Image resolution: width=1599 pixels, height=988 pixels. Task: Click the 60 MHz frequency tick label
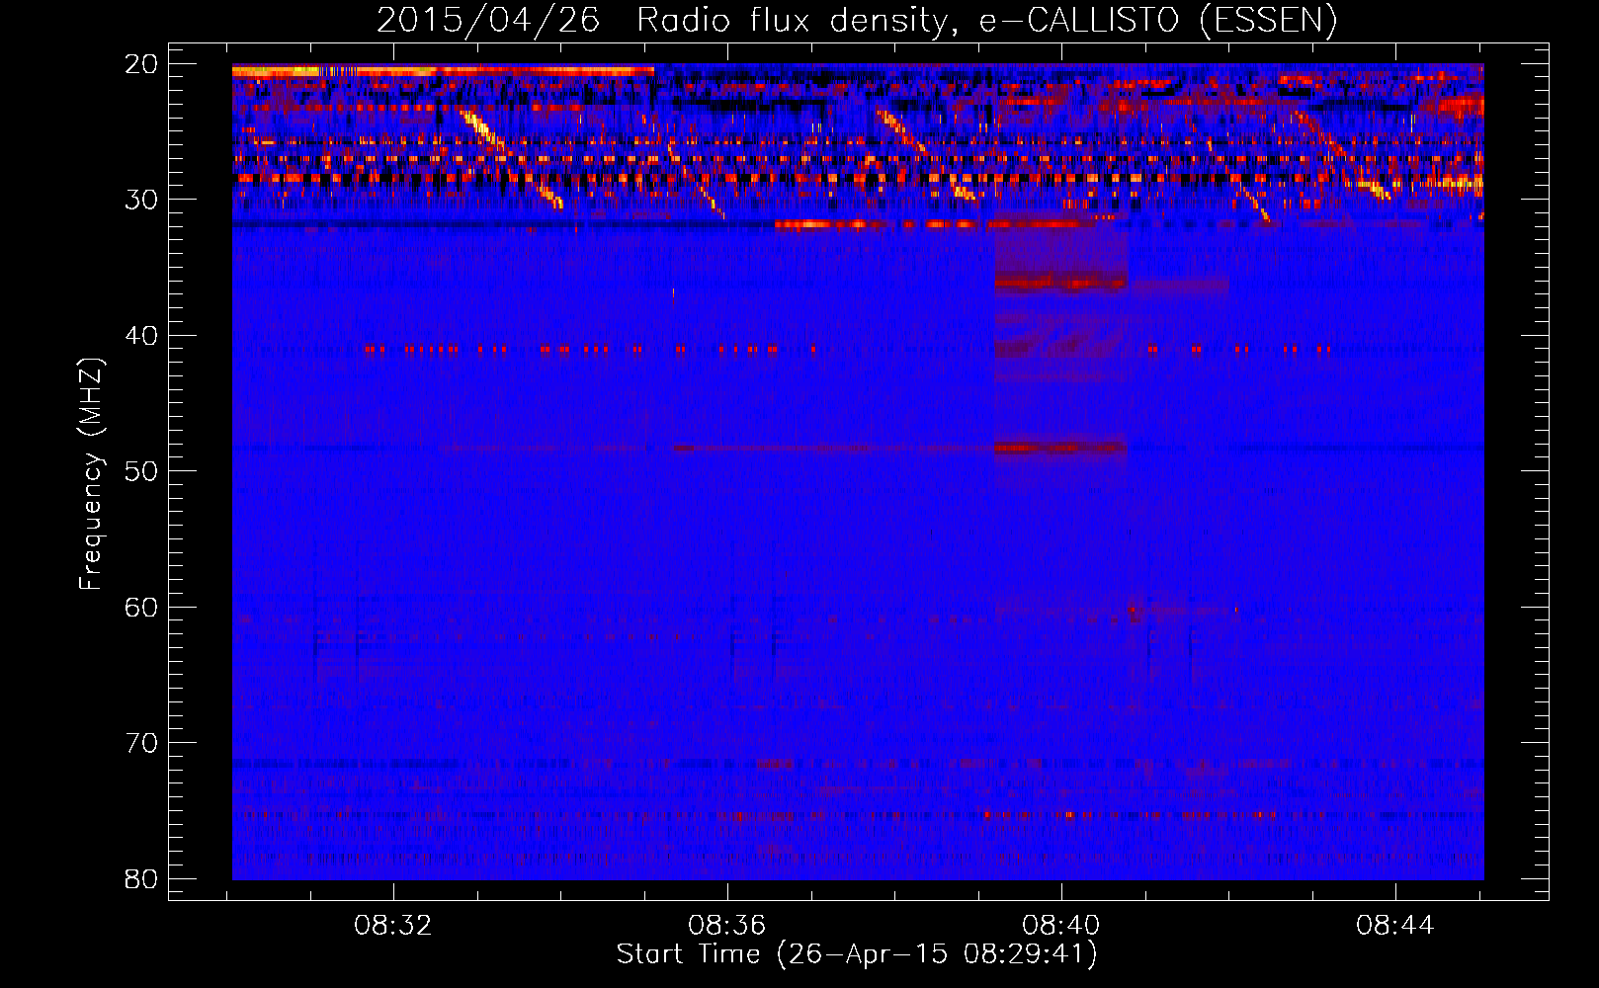[142, 608]
